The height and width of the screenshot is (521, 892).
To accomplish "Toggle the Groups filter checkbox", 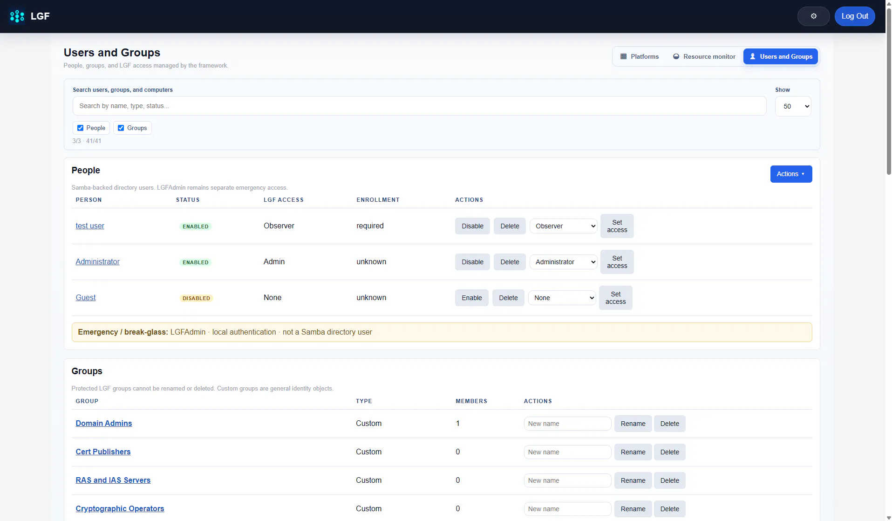I will point(121,128).
